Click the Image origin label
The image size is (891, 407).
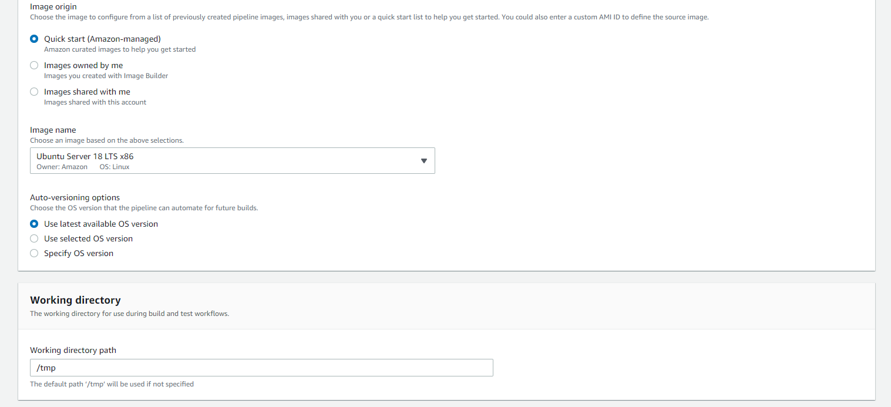point(53,6)
